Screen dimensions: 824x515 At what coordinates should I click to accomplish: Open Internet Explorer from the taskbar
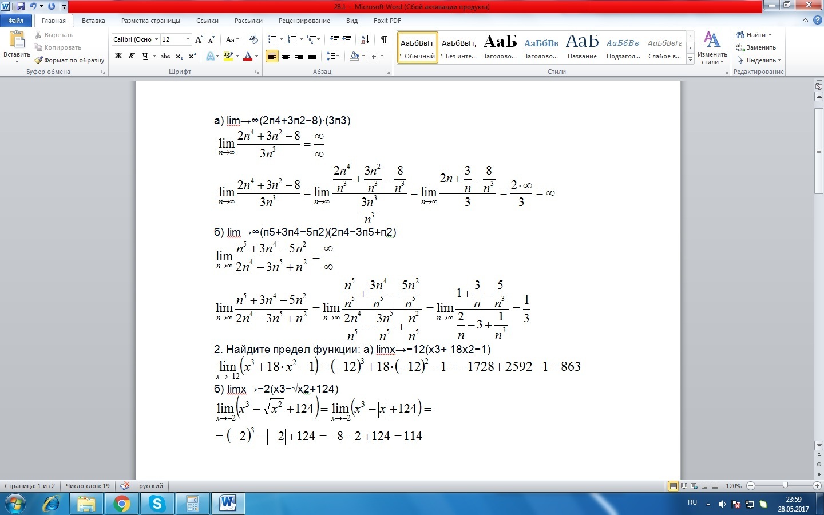[51, 504]
